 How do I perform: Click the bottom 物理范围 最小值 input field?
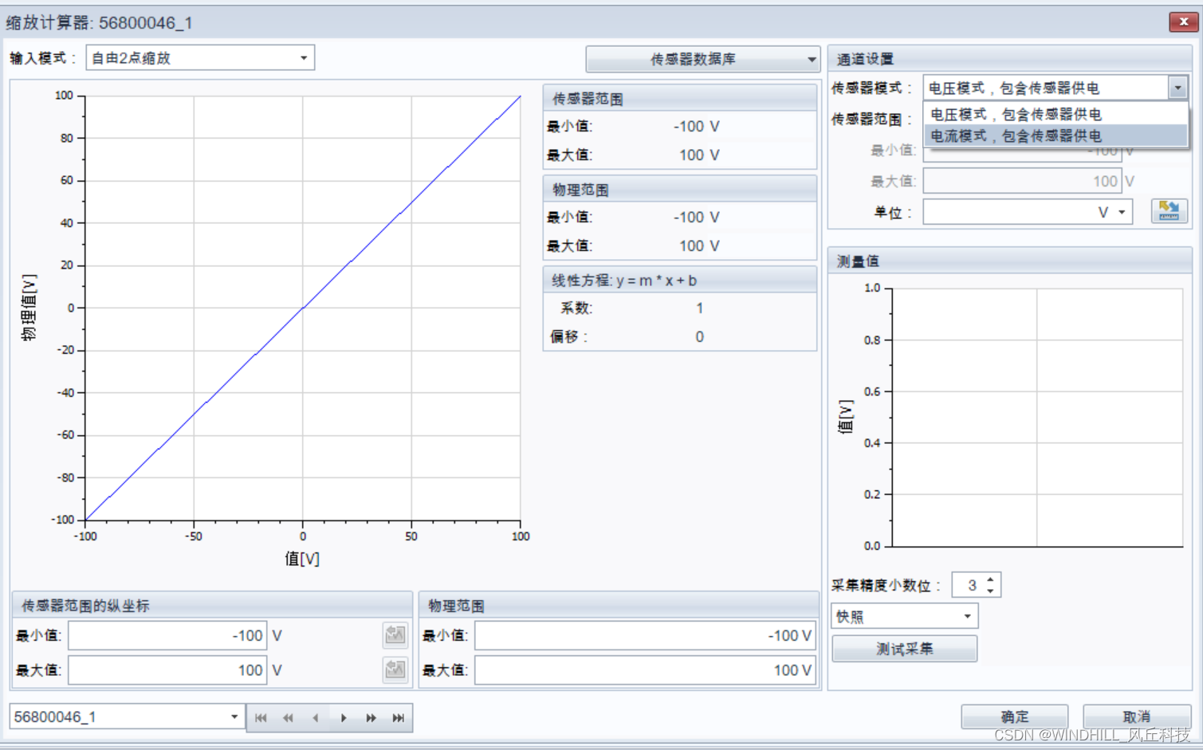645,635
